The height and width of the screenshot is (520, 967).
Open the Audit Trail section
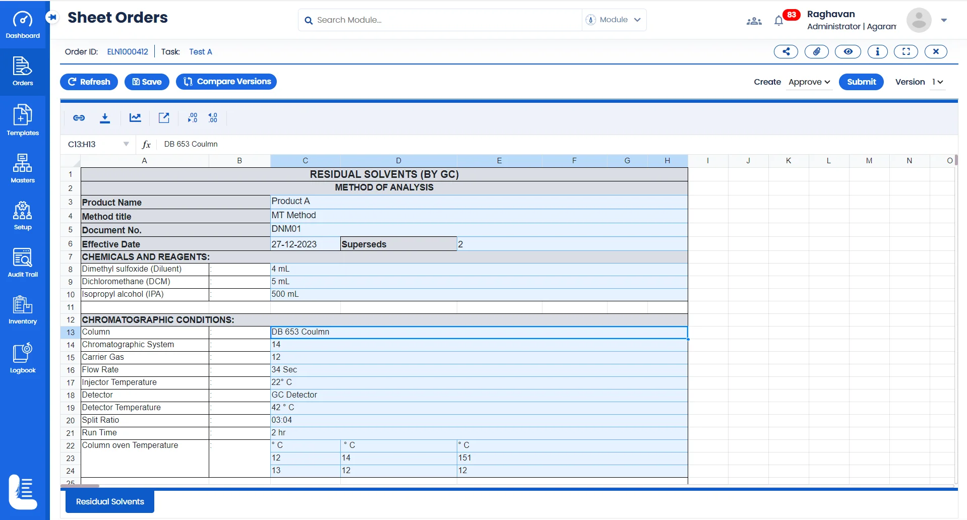click(x=23, y=263)
